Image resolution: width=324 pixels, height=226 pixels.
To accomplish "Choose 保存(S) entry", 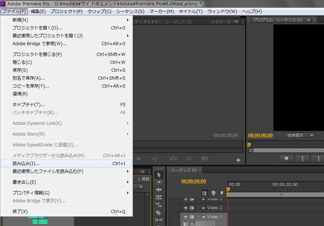I will [x=66, y=70].
